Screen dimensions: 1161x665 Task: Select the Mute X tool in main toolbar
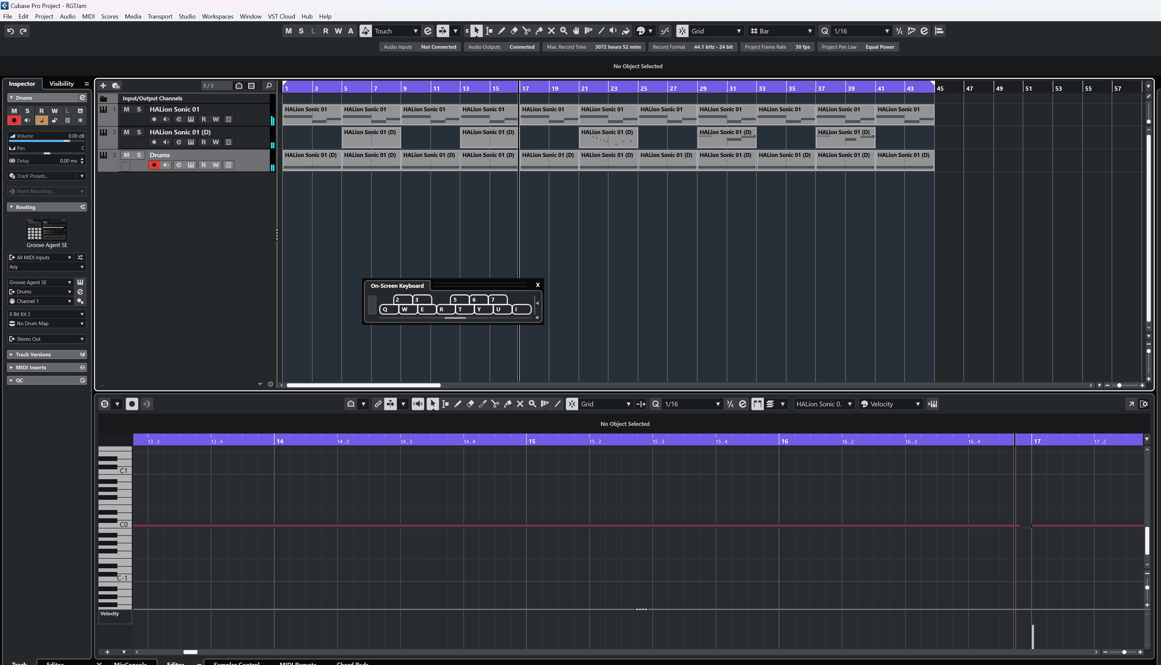tap(551, 31)
